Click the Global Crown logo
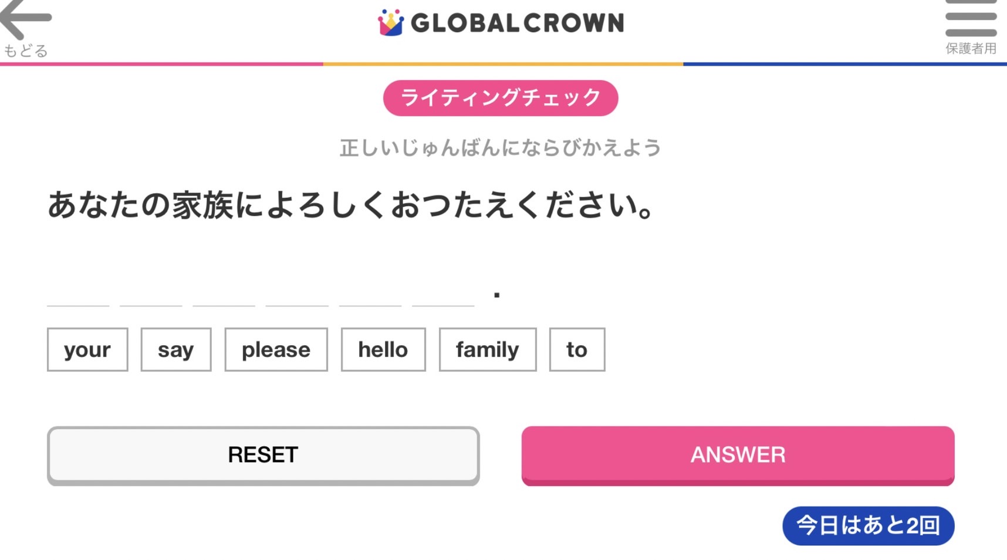Viewport: 1007px width, 560px height. pyautogui.click(x=501, y=23)
